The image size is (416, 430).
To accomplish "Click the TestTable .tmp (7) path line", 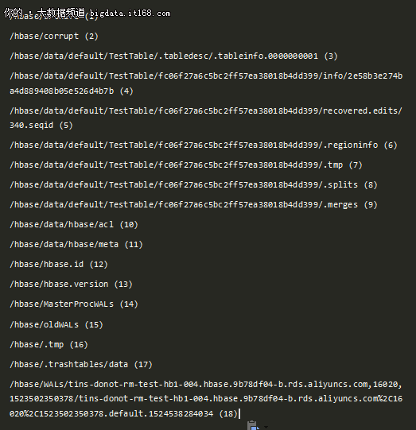I will (186, 165).
